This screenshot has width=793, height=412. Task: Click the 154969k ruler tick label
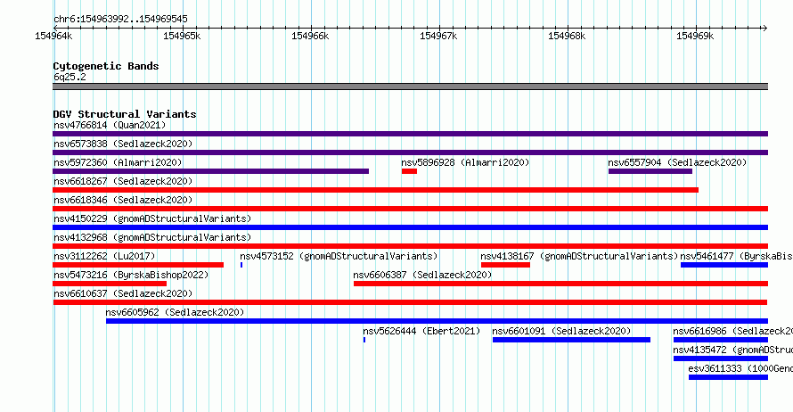point(695,36)
